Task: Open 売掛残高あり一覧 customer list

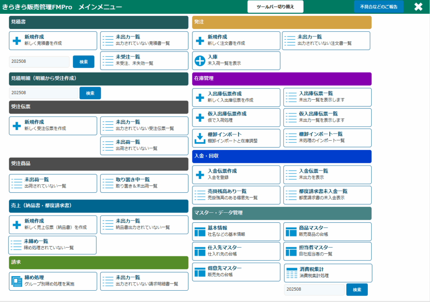Action: pyautogui.click(x=236, y=194)
